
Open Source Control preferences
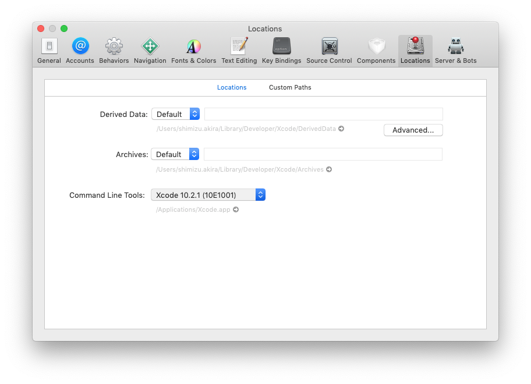click(x=329, y=51)
